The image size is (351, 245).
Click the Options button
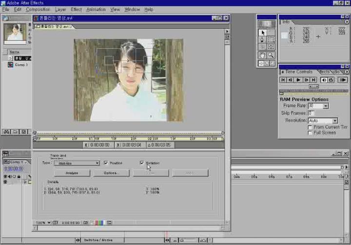point(111,173)
